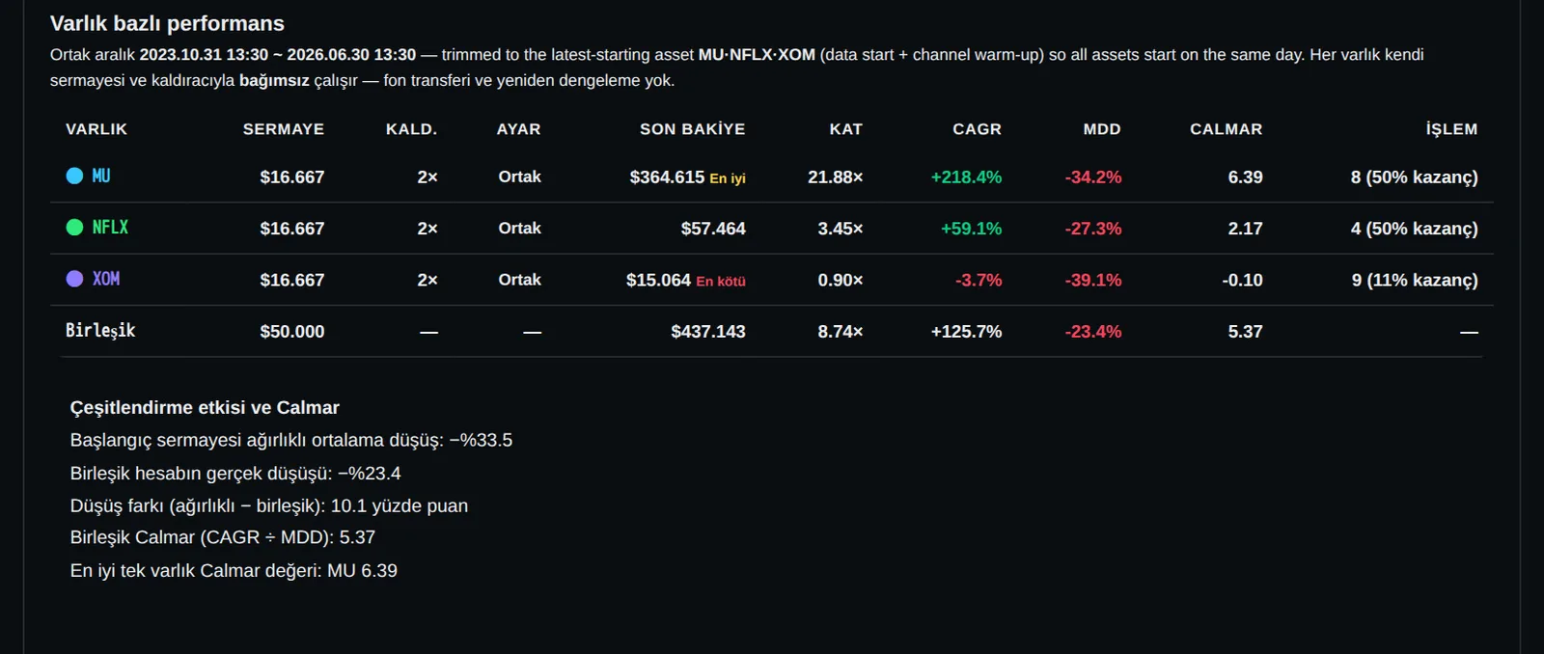Image resolution: width=1544 pixels, height=654 pixels.
Task: Click MU multiple 21.88×
Action: coord(836,177)
